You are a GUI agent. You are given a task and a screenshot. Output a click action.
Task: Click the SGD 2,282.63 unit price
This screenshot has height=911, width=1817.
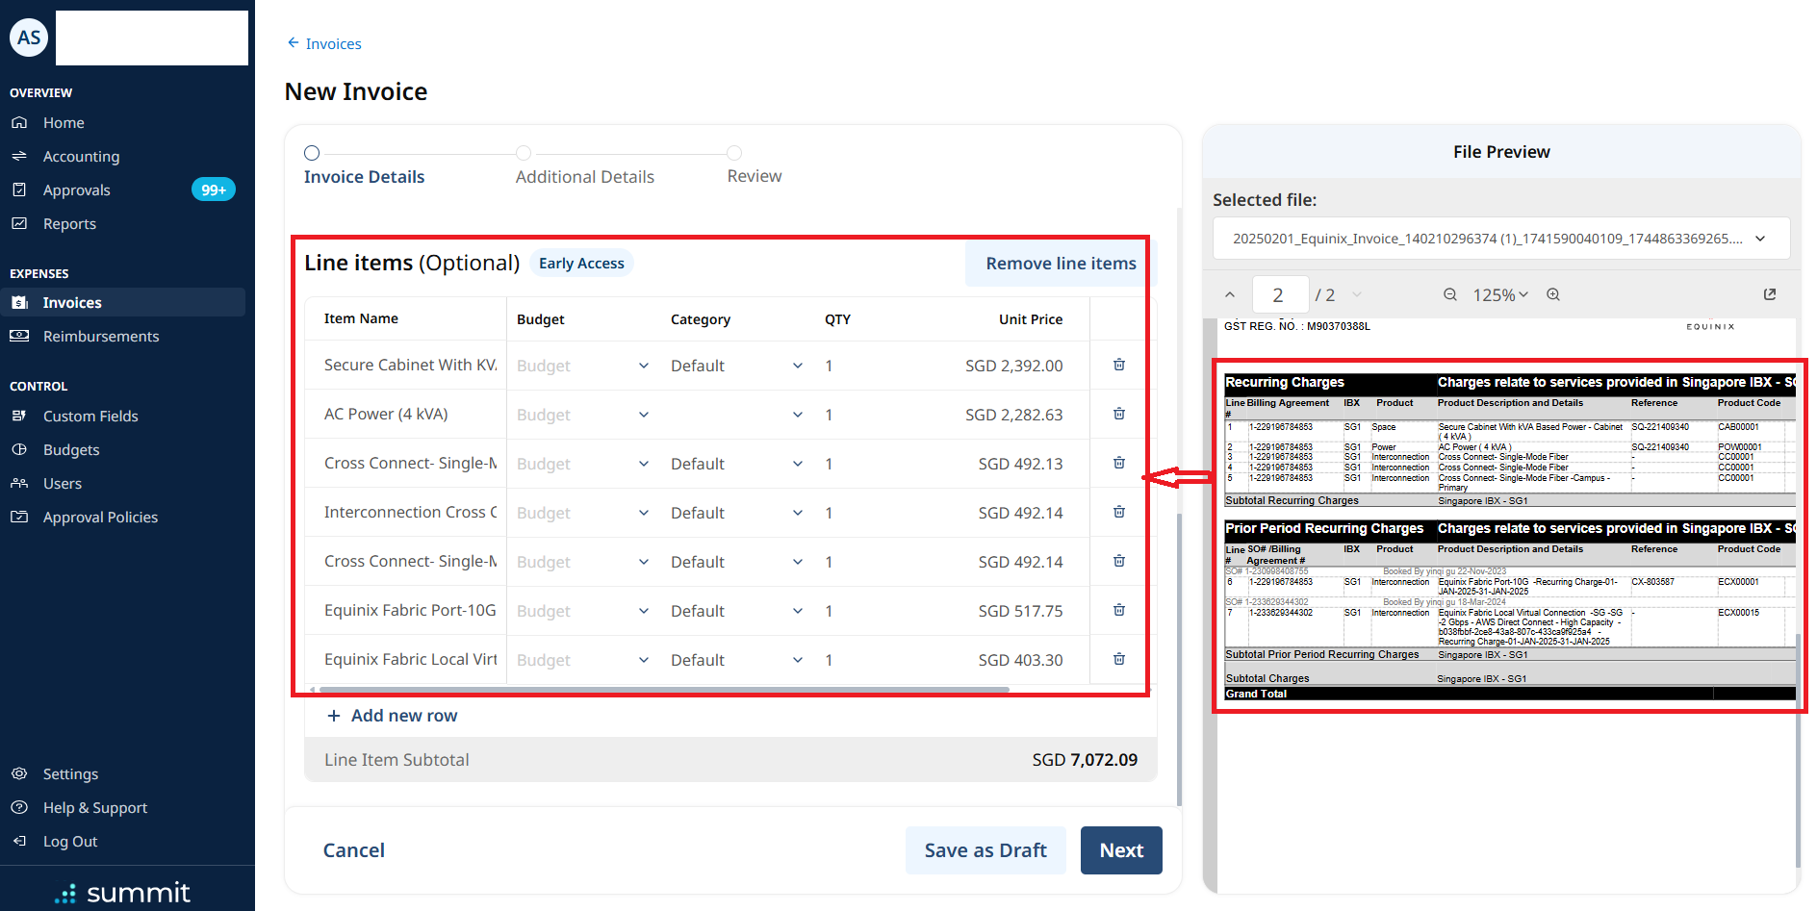(x=1013, y=415)
